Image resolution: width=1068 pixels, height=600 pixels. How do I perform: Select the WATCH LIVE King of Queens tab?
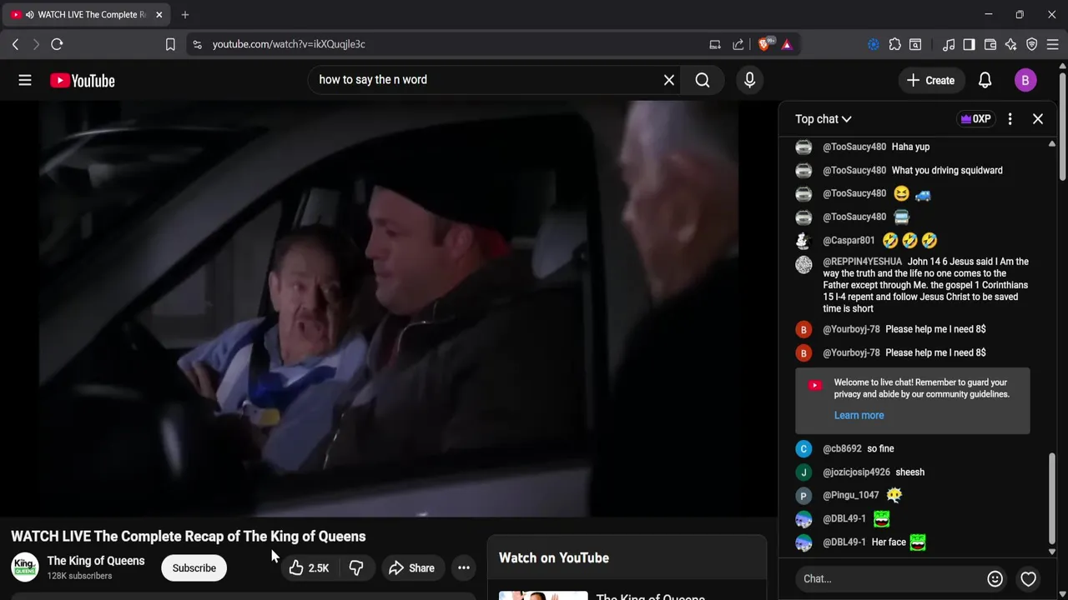(x=88, y=14)
